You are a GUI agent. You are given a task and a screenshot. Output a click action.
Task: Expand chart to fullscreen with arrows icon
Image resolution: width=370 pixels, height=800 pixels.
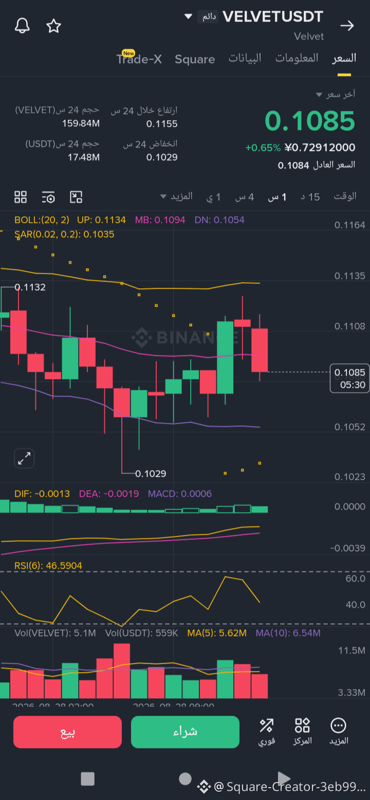(24, 459)
